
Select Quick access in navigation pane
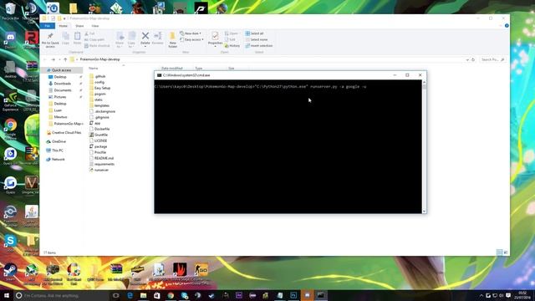[61, 70]
